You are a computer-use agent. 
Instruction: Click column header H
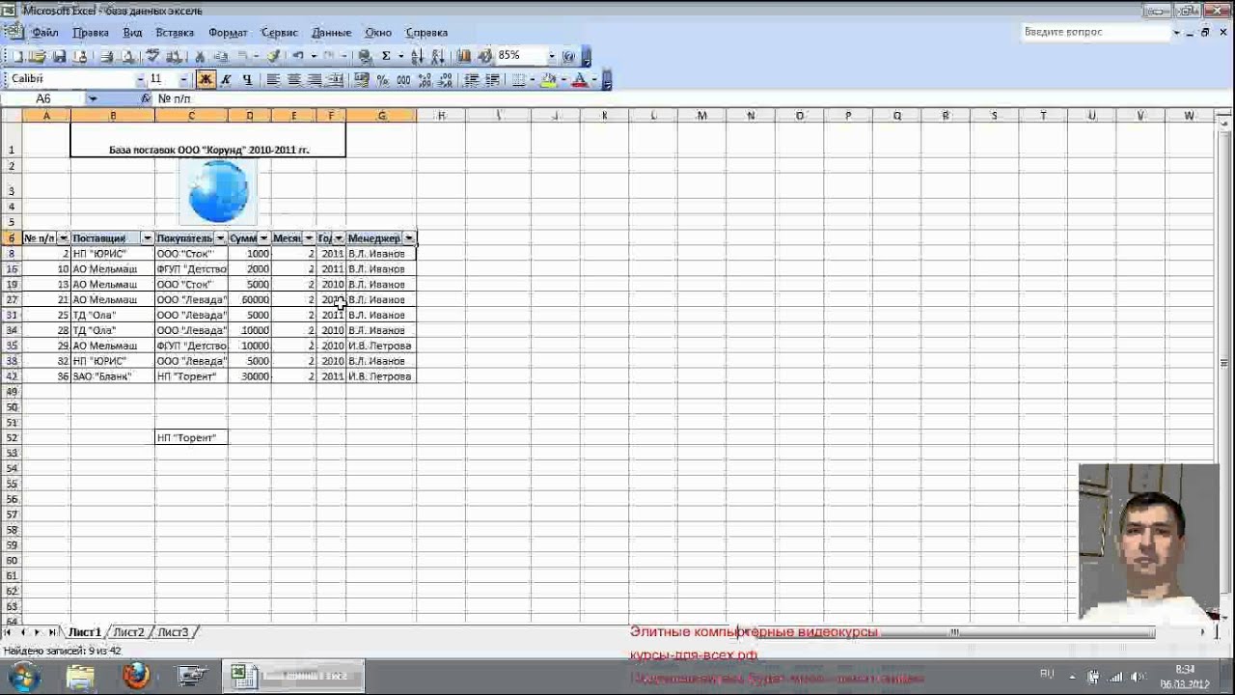441,116
